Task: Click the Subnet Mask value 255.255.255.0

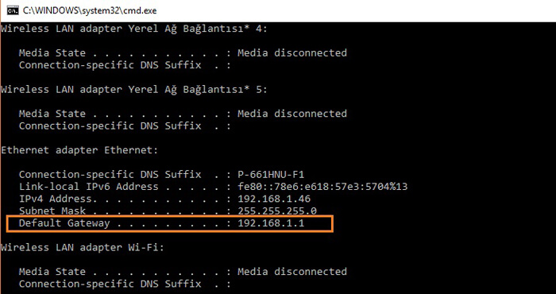Action: click(277, 211)
